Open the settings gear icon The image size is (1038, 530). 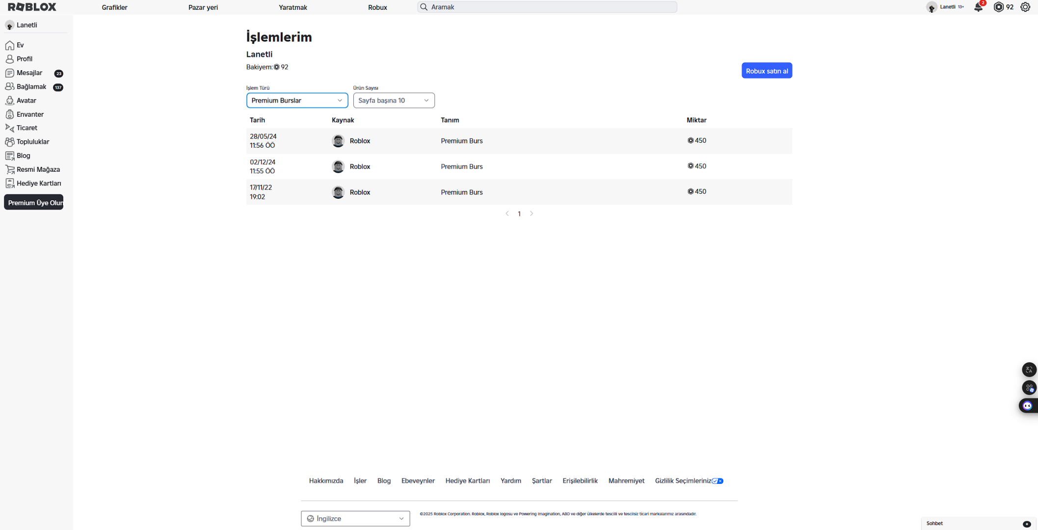pos(1025,7)
